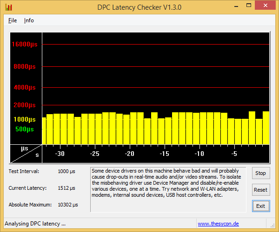This screenshot has height=232, width=279.
Task: Open the www.thesycon.de link
Action: (219, 224)
